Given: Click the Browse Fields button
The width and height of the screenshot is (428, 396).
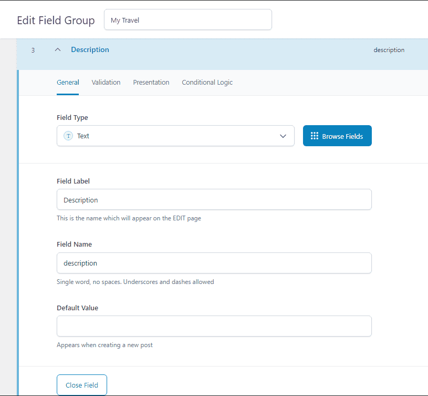Looking at the screenshot, I should pyautogui.click(x=337, y=136).
